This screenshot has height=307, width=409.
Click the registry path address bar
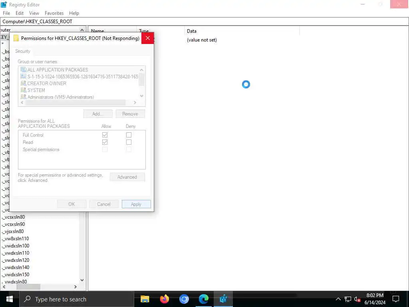pyautogui.click(x=204, y=22)
